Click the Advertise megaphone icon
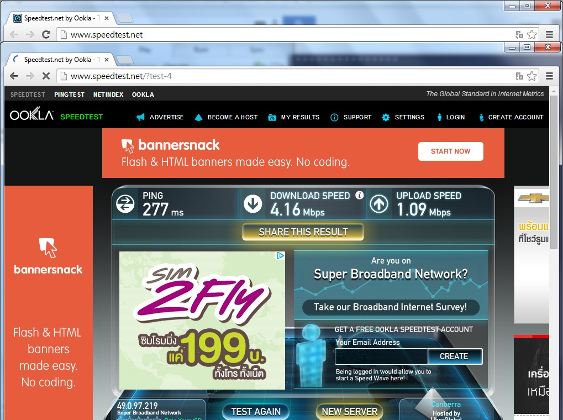 click(140, 117)
